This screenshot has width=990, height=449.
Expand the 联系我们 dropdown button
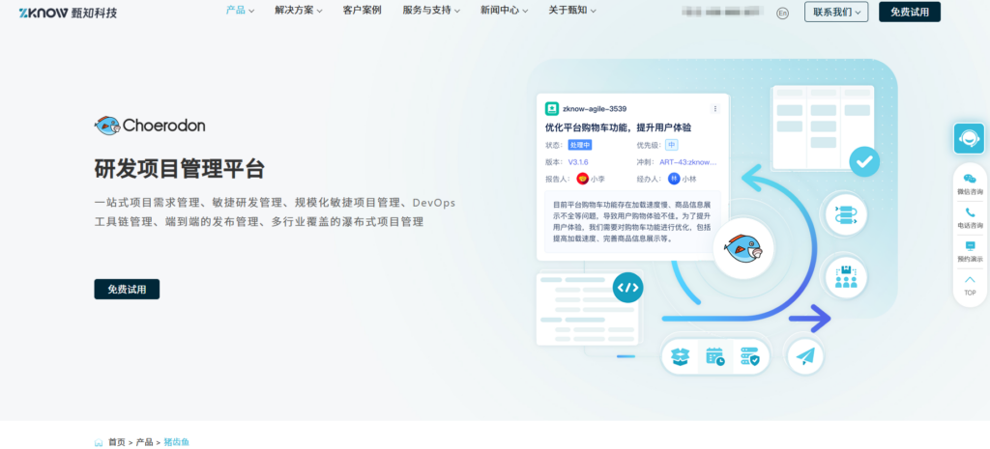(835, 12)
